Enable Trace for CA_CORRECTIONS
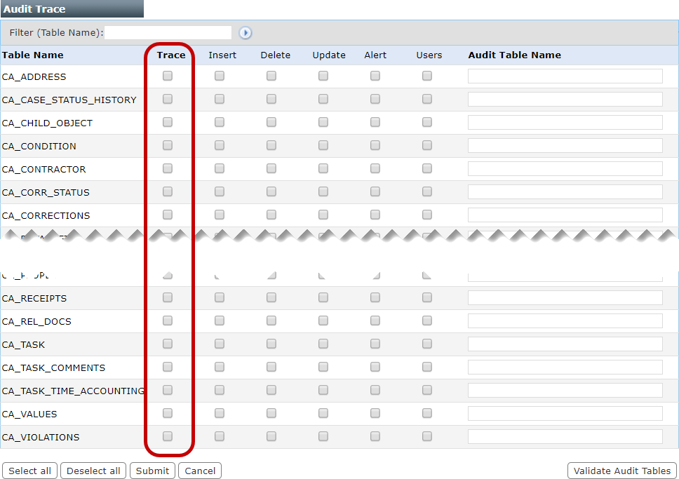Image resolution: width=679 pixels, height=479 pixels. (168, 215)
